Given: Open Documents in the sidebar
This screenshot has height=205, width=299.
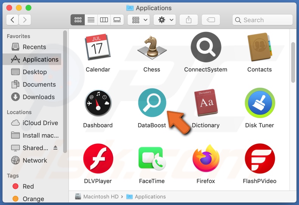Looking at the screenshot, I should point(32,84).
